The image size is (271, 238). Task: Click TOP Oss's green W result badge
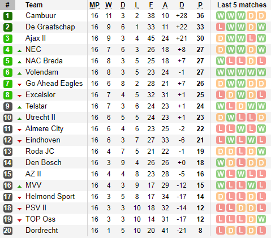coord(261,219)
